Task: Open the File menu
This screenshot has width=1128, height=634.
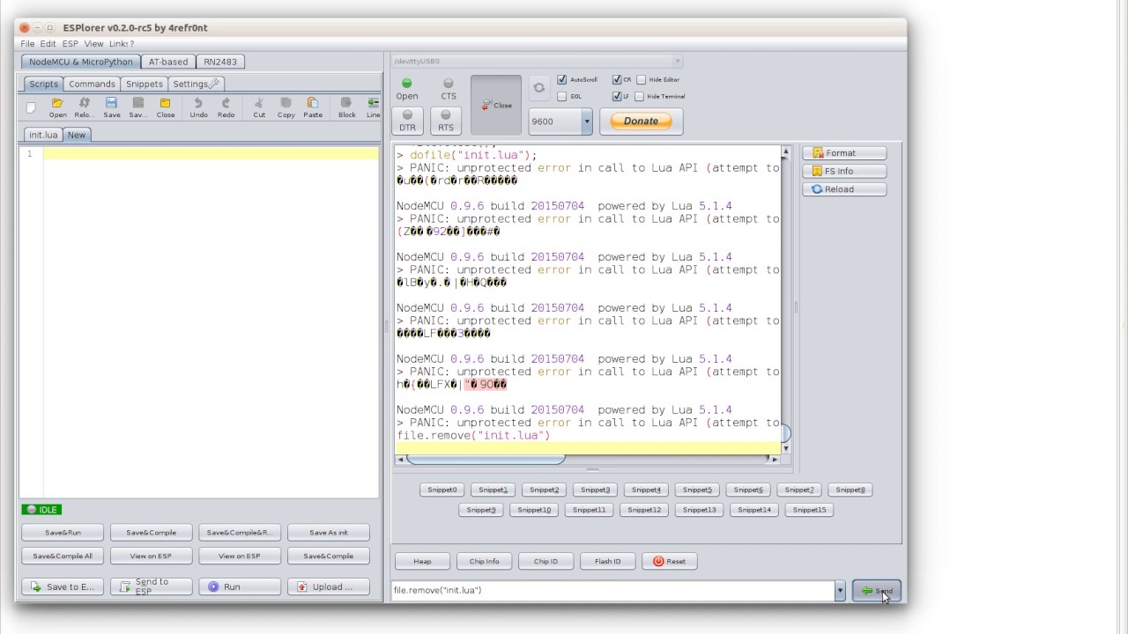Action: 28,43
